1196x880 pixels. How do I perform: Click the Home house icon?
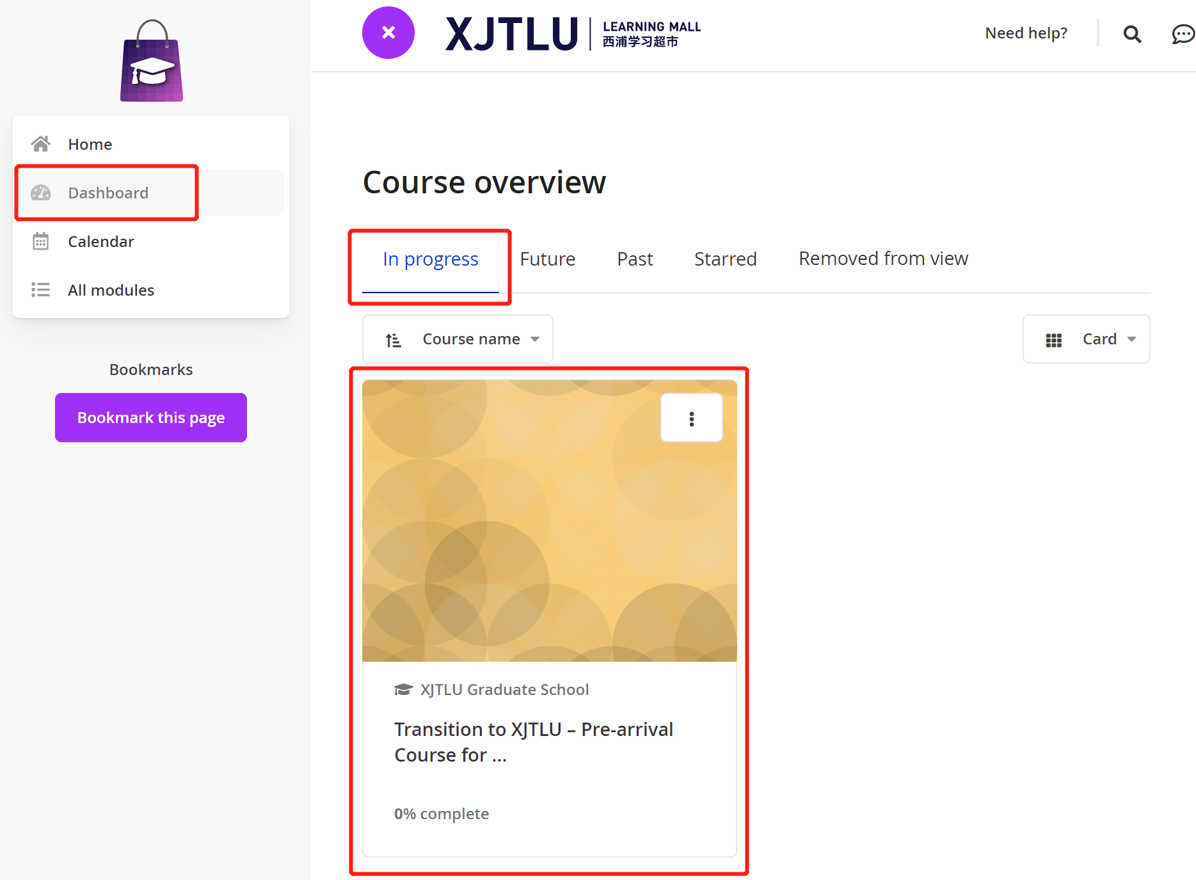(x=41, y=144)
